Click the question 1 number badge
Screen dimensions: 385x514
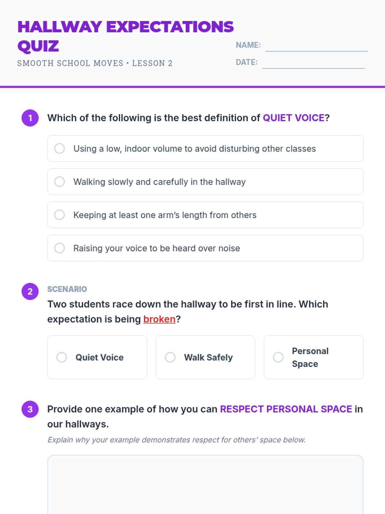pyautogui.click(x=30, y=118)
